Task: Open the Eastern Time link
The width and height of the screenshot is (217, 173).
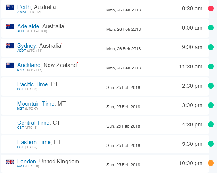Action: (34, 142)
